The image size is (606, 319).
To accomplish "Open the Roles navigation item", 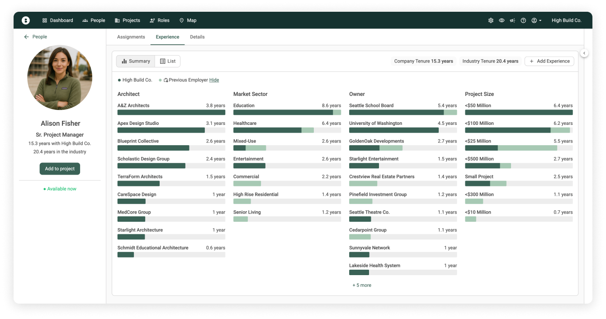I will pyautogui.click(x=160, y=20).
